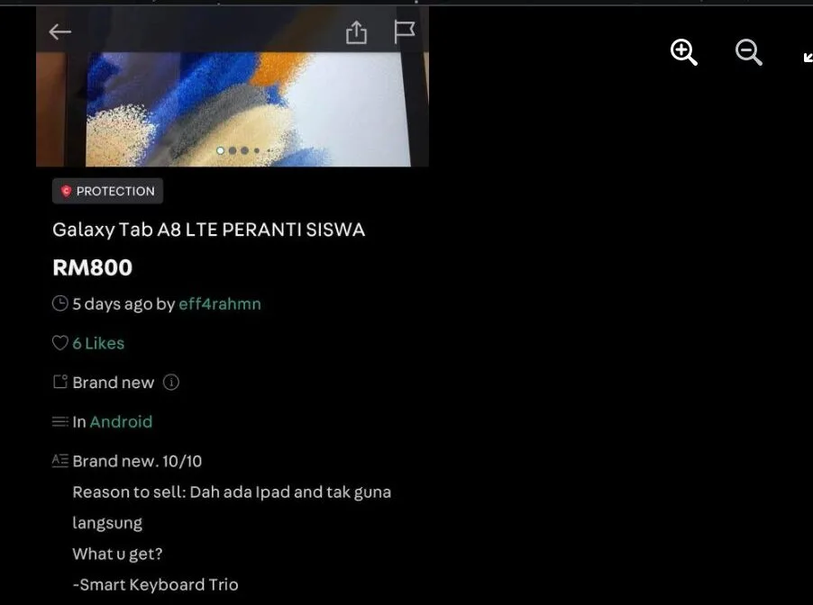
Task: Jump to the second photo dot
Action: pos(233,150)
